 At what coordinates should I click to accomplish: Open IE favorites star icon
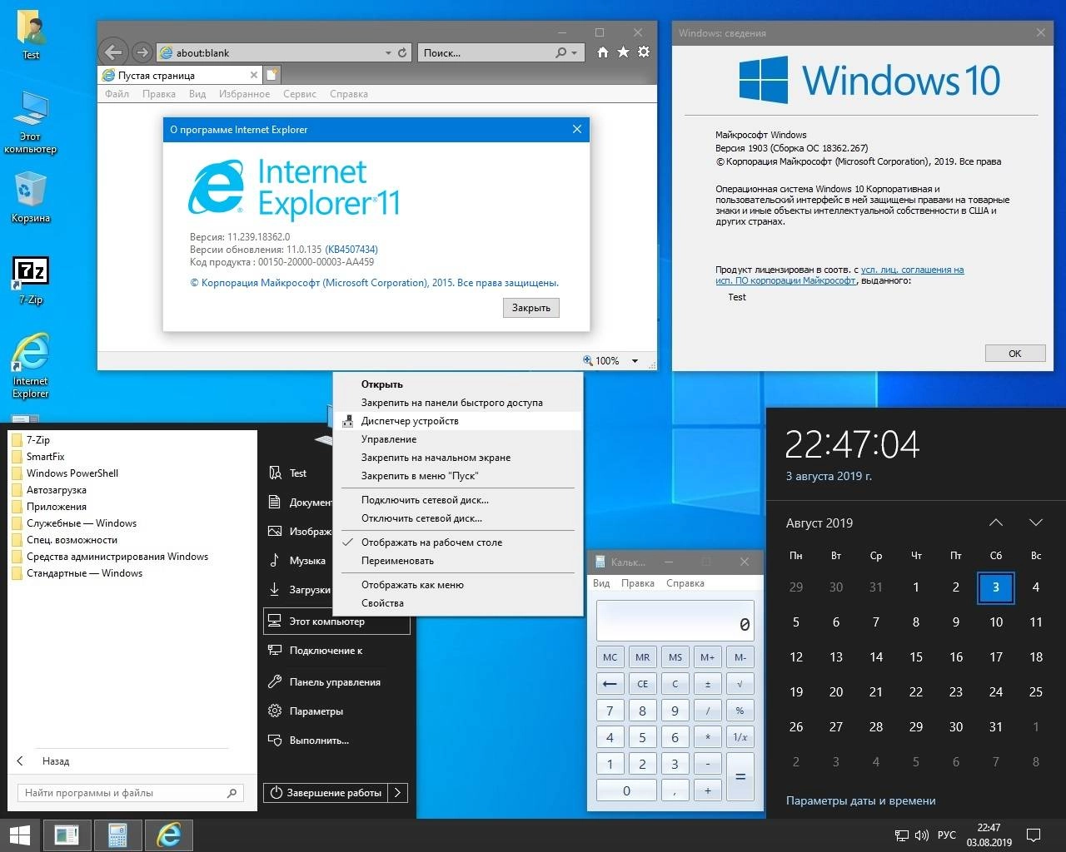(x=623, y=52)
